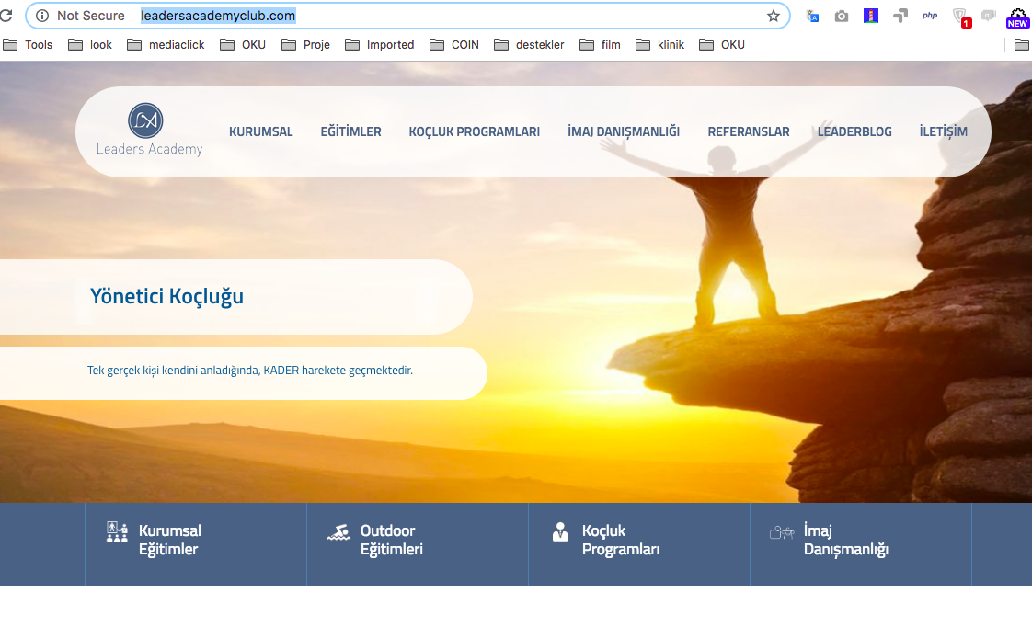Expand the mediaclick bookmark folder
Image resolution: width=1032 pixels, height=627 pixels.
(167, 44)
